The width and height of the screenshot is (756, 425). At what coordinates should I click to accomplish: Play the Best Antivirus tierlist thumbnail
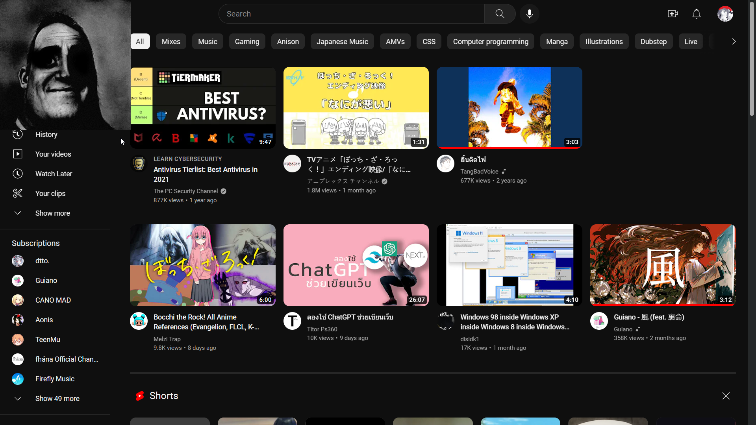coord(203,107)
